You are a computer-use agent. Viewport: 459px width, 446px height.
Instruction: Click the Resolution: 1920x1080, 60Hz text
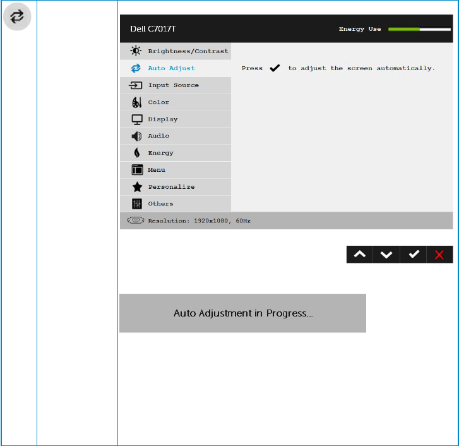[x=199, y=221]
